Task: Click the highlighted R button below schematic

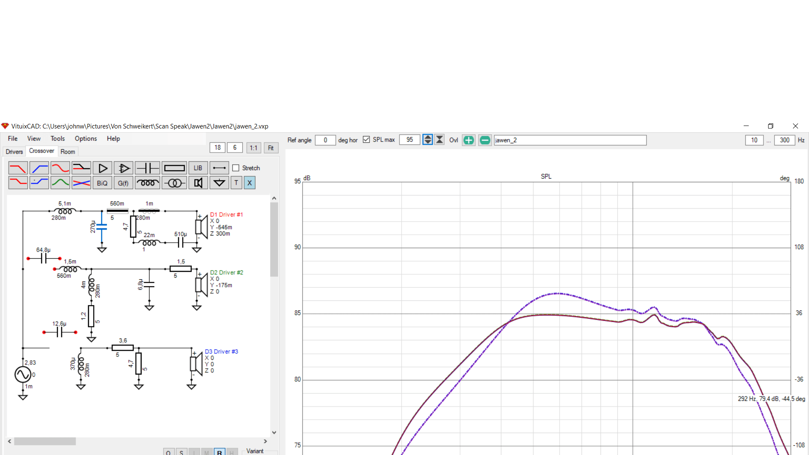Action: click(x=220, y=452)
